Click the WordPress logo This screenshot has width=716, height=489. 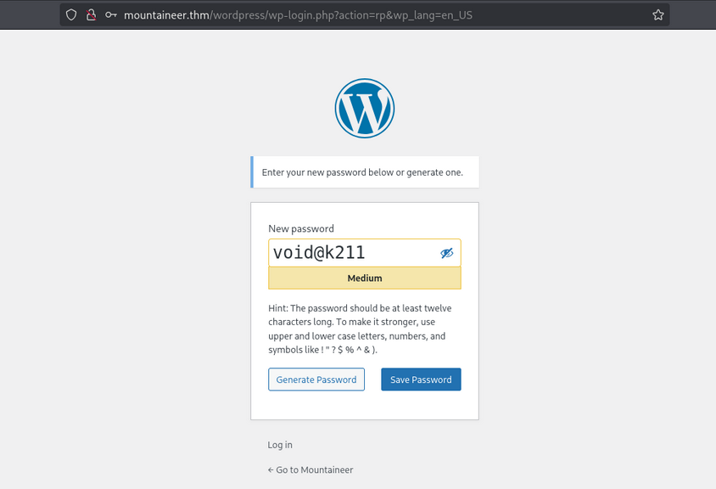click(x=365, y=108)
